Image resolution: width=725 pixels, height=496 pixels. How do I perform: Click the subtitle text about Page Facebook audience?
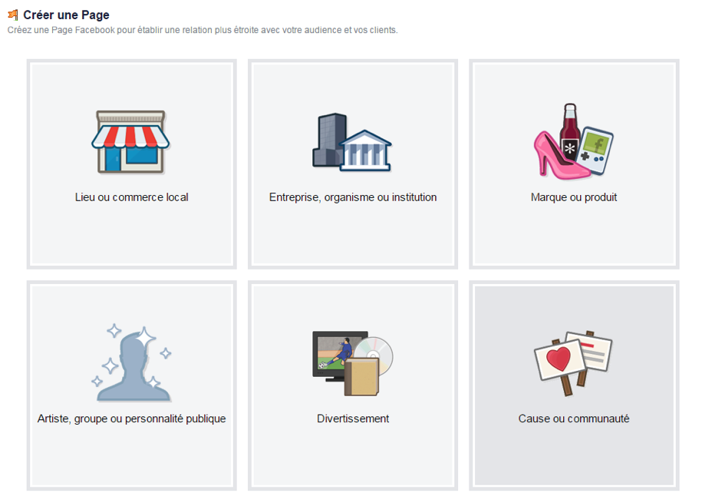click(x=203, y=30)
